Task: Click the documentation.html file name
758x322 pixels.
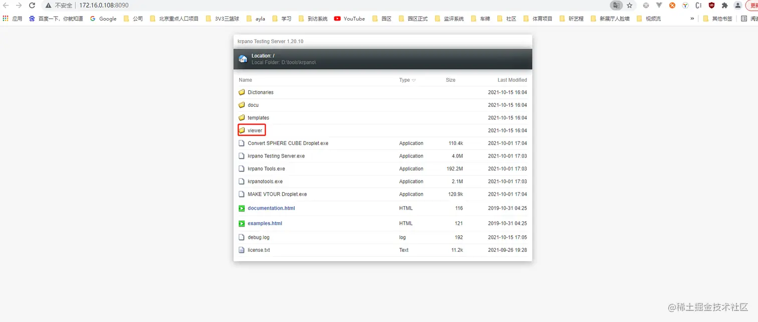Action: point(271,208)
